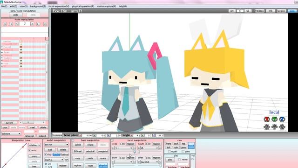Screen dimensions: 298x168
Task: Click previous mouth morph arrow
Action: click(139, 148)
